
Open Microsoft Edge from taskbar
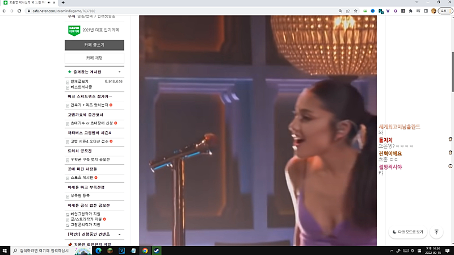98,250
